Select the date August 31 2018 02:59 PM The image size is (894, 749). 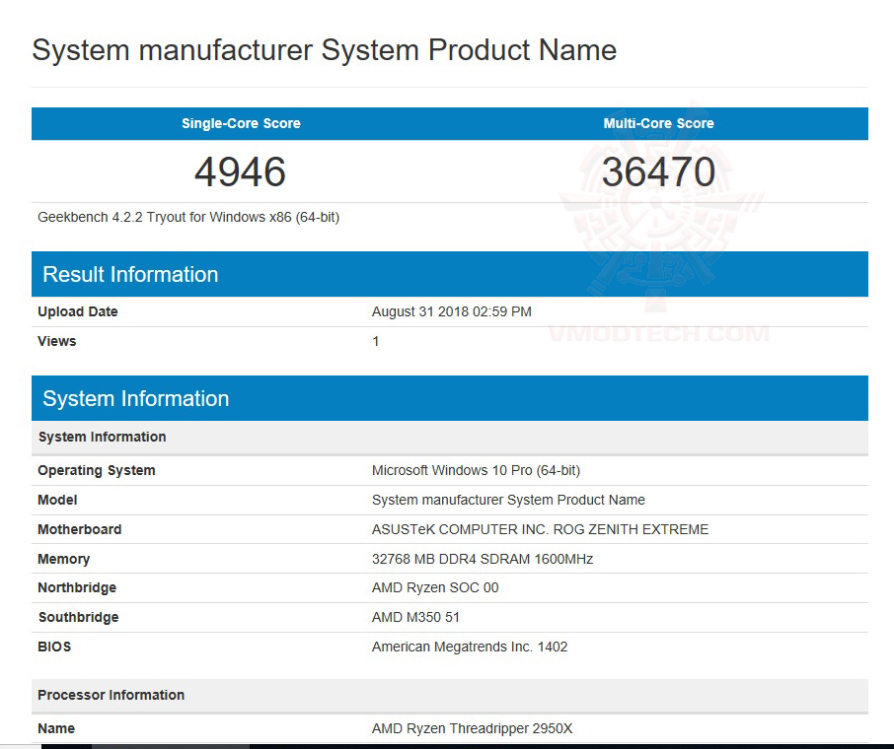click(x=452, y=311)
